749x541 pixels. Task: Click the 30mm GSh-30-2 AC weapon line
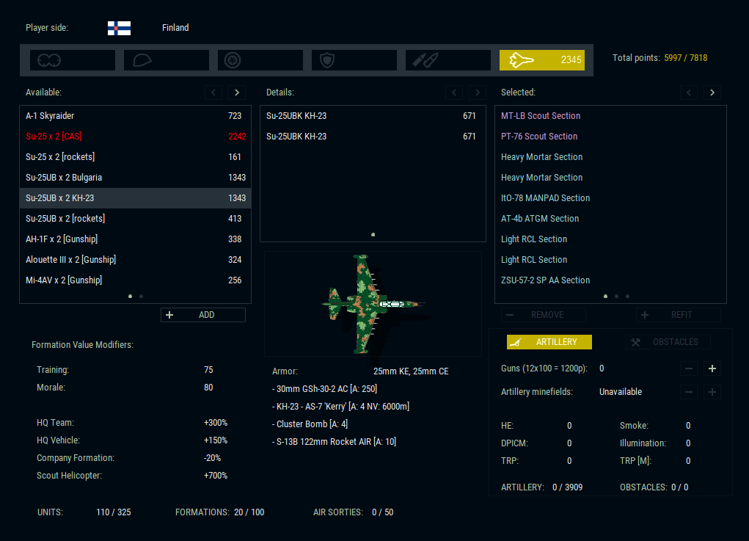(x=325, y=389)
